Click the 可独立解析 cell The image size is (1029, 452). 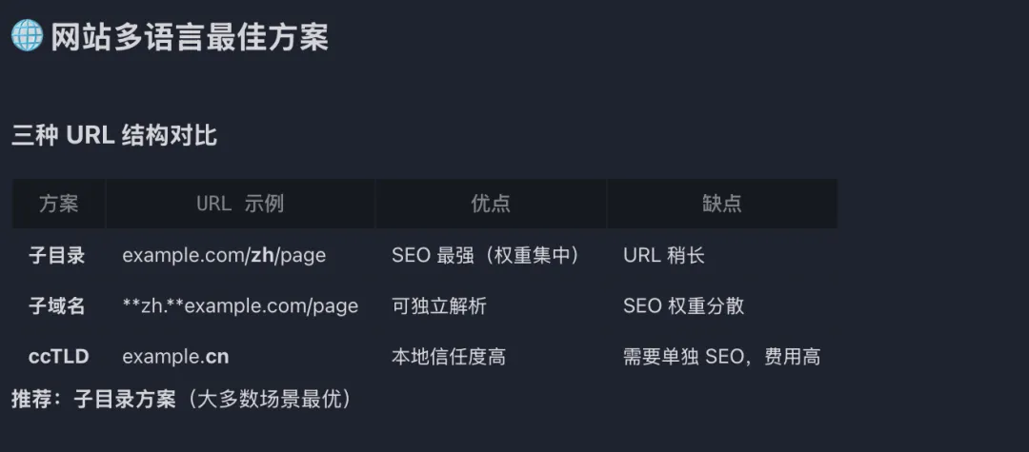[439, 305]
